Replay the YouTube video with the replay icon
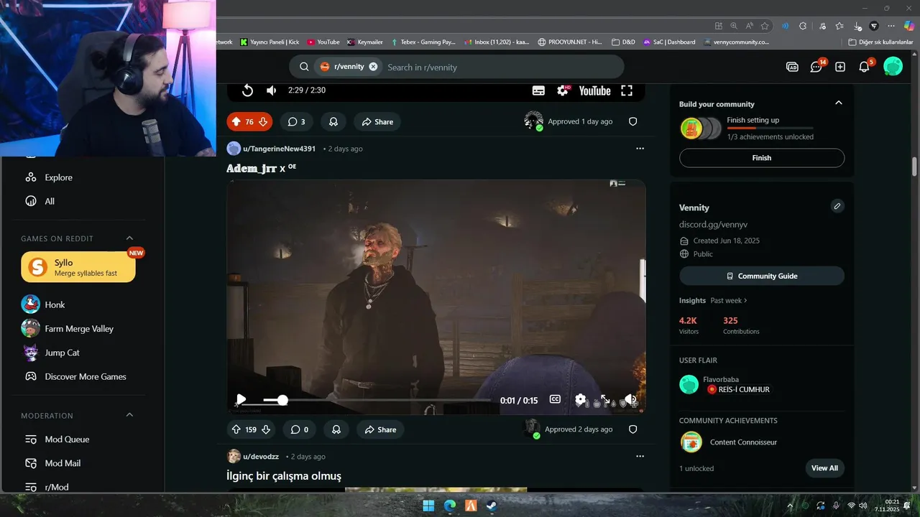This screenshot has width=920, height=517. pyautogui.click(x=247, y=90)
